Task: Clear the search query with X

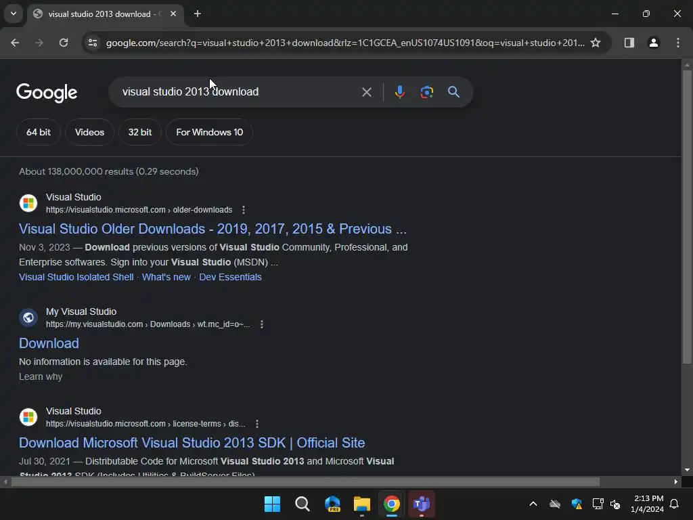Action: [367, 92]
